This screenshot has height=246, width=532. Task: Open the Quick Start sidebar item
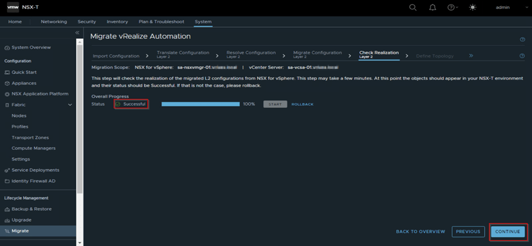pos(24,72)
